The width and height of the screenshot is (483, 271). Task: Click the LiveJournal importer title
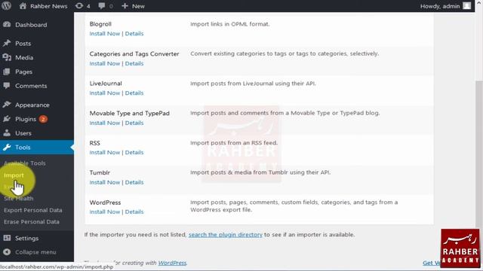pyautogui.click(x=106, y=84)
